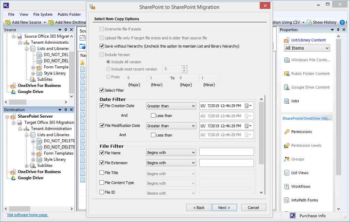Open the Windows File Content icon
The image size is (350, 222).
tap(287, 60)
